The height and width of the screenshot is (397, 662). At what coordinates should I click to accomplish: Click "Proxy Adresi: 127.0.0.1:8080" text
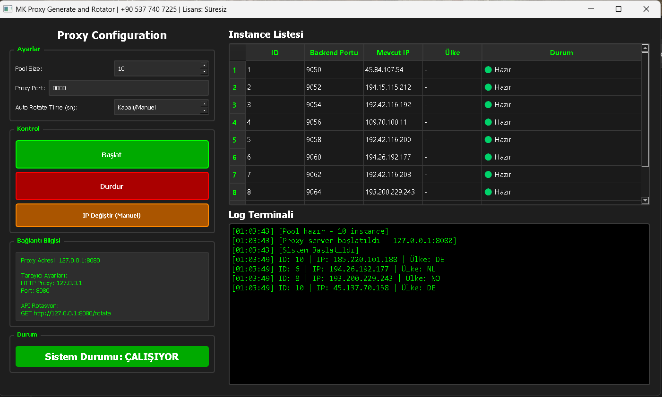click(x=60, y=260)
